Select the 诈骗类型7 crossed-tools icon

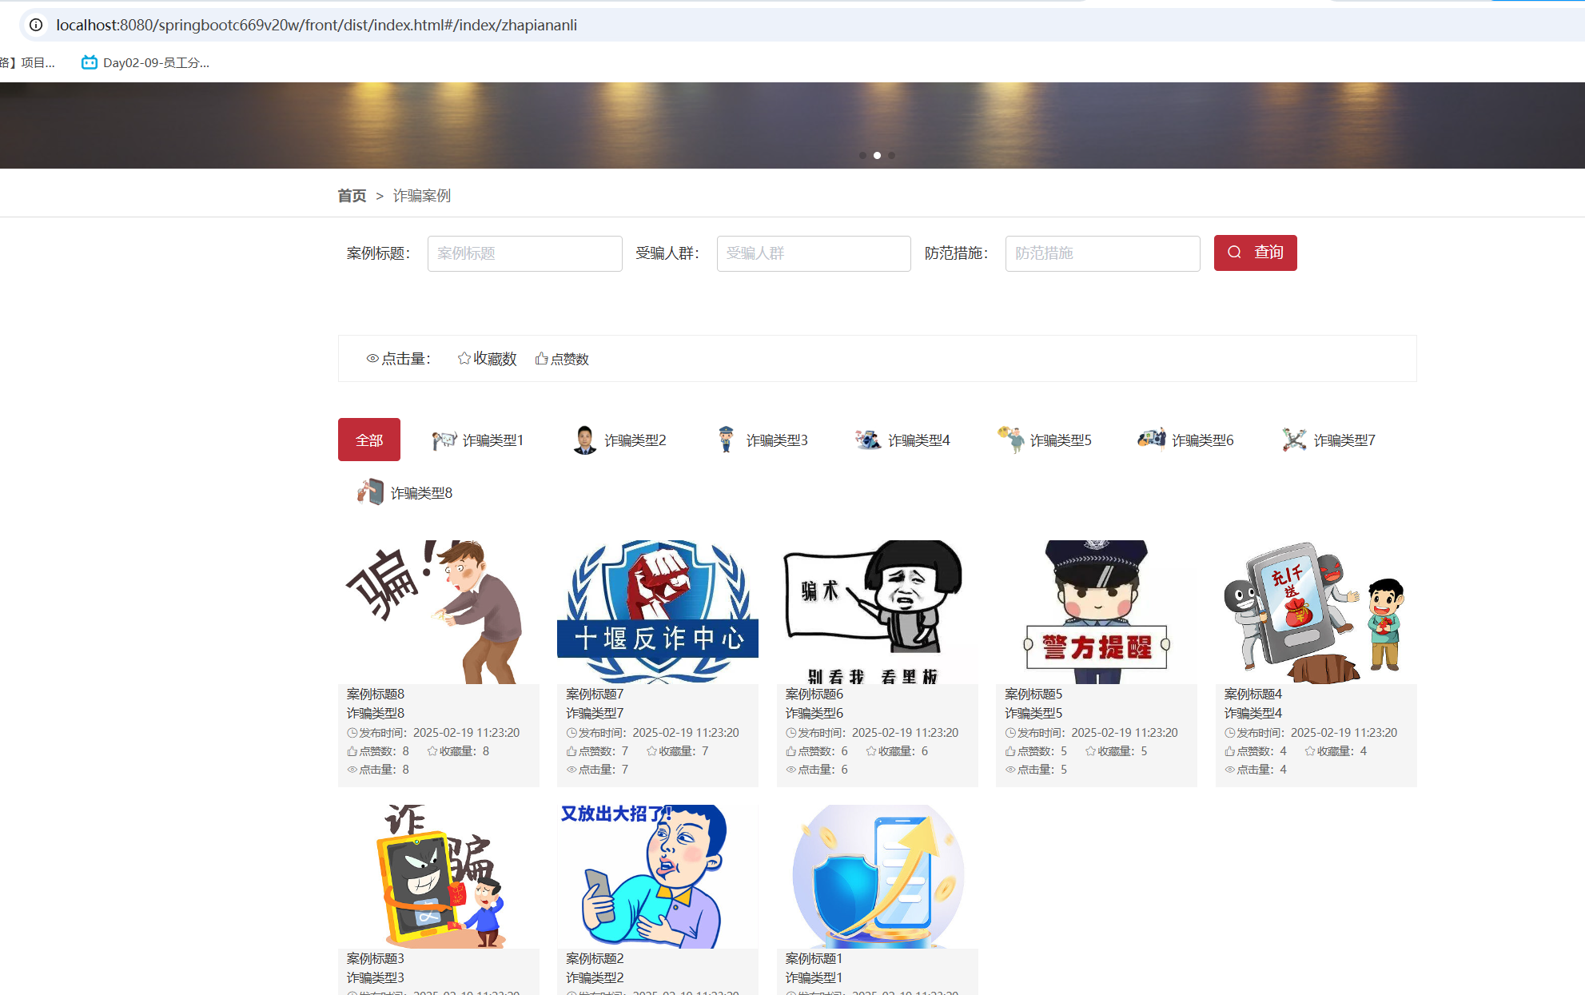tap(1294, 440)
